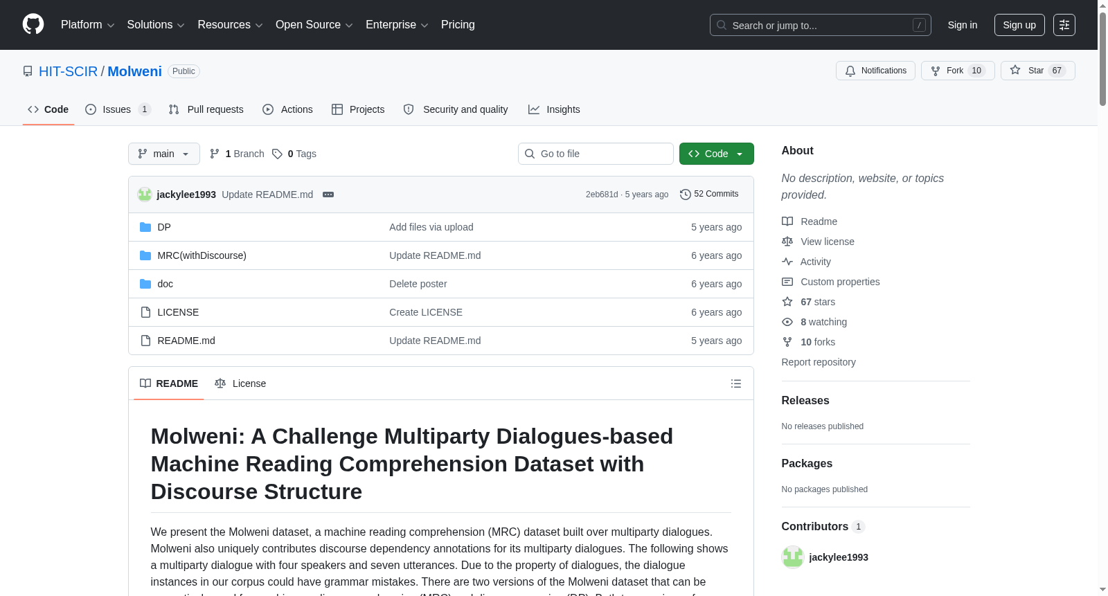Open the green Code dropdown
Viewport: 1108px width, 596px height.
pos(717,154)
